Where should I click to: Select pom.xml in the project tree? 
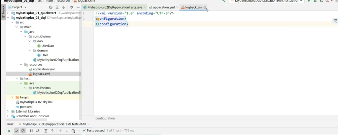[26, 107]
